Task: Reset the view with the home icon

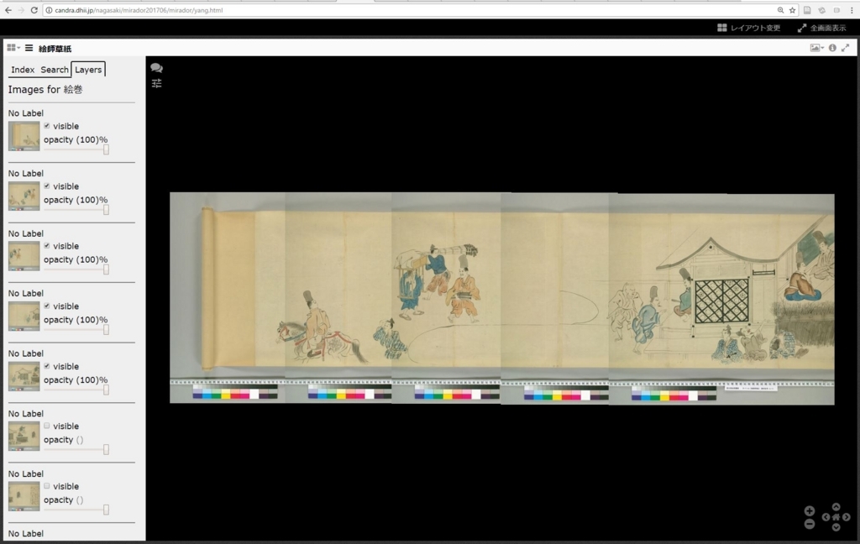Action: tap(836, 517)
